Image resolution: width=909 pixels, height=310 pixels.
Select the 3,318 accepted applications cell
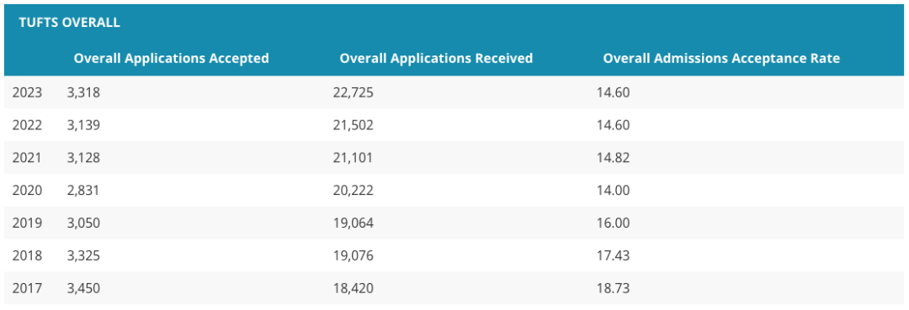(x=84, y=92)
